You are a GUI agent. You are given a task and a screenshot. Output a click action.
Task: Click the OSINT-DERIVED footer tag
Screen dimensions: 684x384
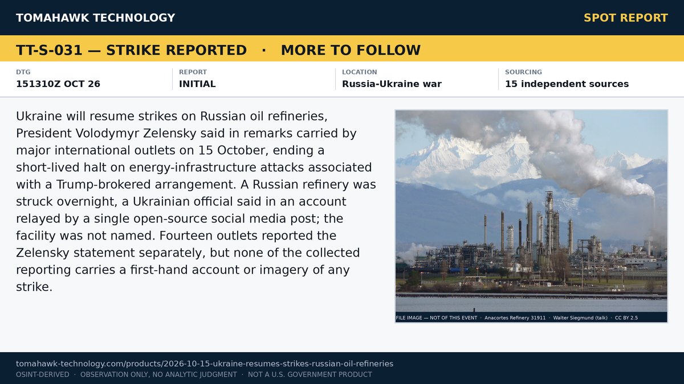point(43,374)
